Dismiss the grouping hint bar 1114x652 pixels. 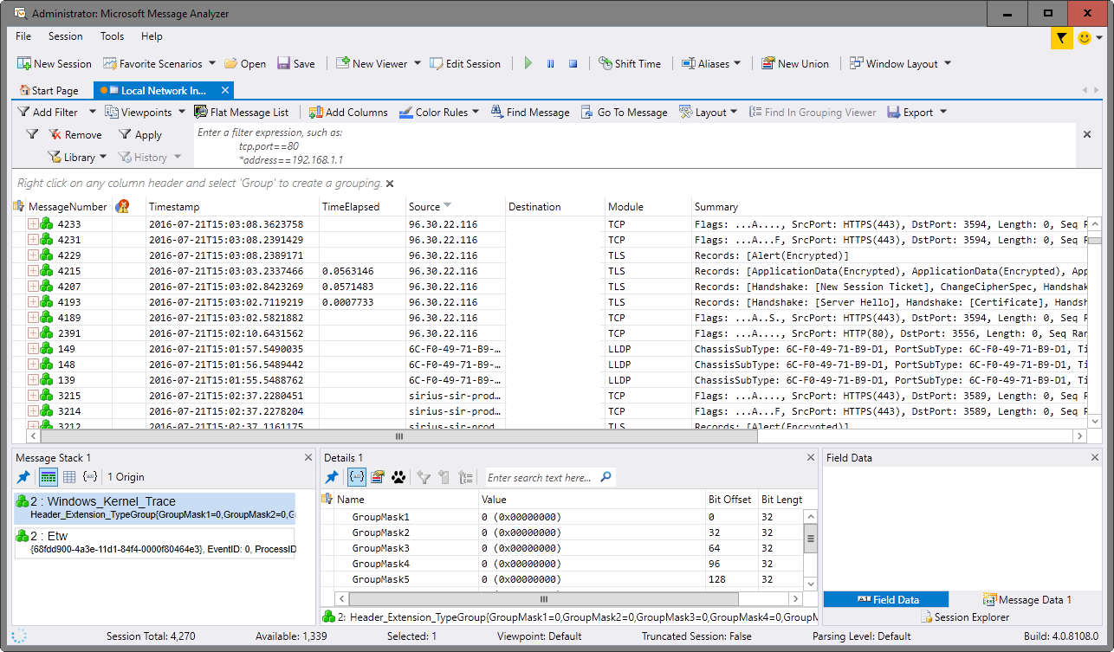(390, 184)
